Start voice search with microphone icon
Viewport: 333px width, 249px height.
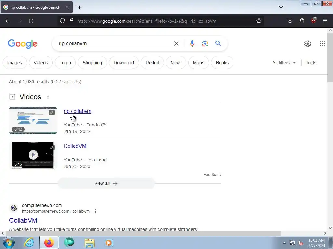(192, 44)
